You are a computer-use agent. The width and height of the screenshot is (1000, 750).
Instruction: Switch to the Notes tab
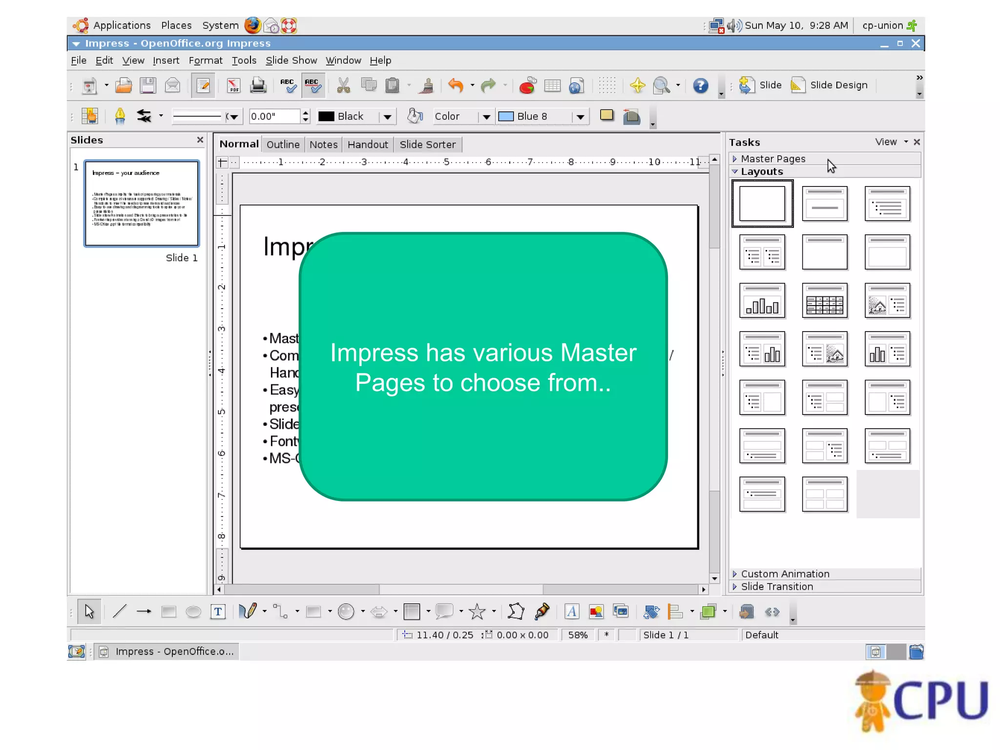[324, 145]
